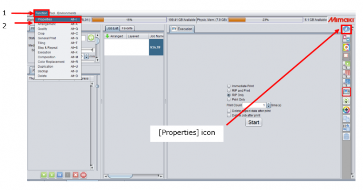Image resolution: width=363 pixels, height=190 pixels.
Task: Enable Delete ripped data after print
Action: point(229,111)
